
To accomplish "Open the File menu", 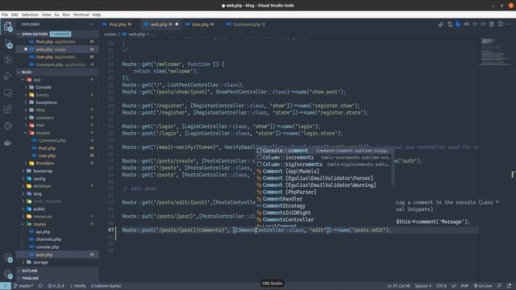I will click(x=5, y=14).
